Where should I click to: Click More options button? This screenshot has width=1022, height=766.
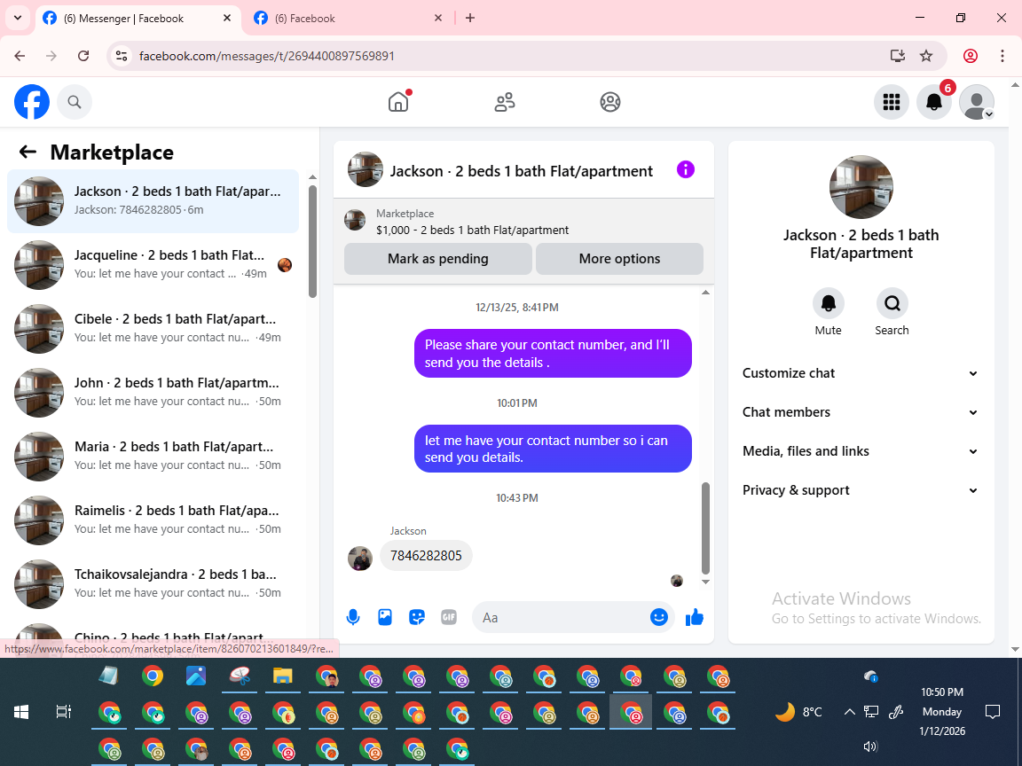click(x=619, y=259)
